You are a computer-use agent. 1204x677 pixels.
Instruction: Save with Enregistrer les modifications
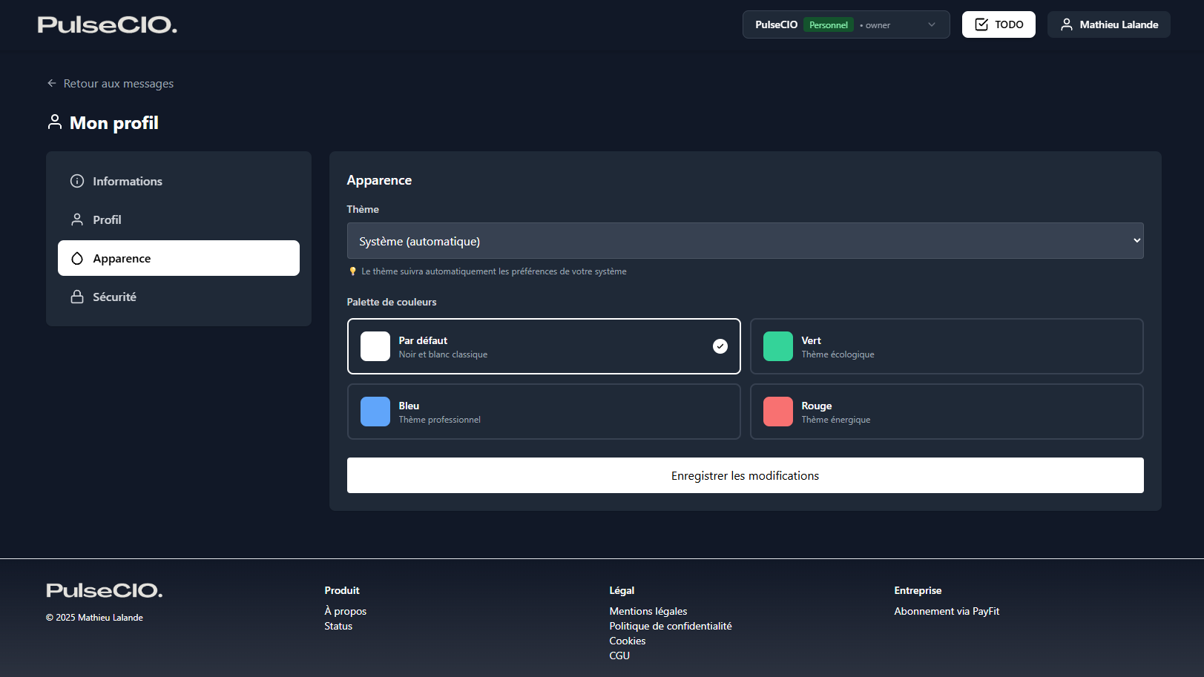745,475
